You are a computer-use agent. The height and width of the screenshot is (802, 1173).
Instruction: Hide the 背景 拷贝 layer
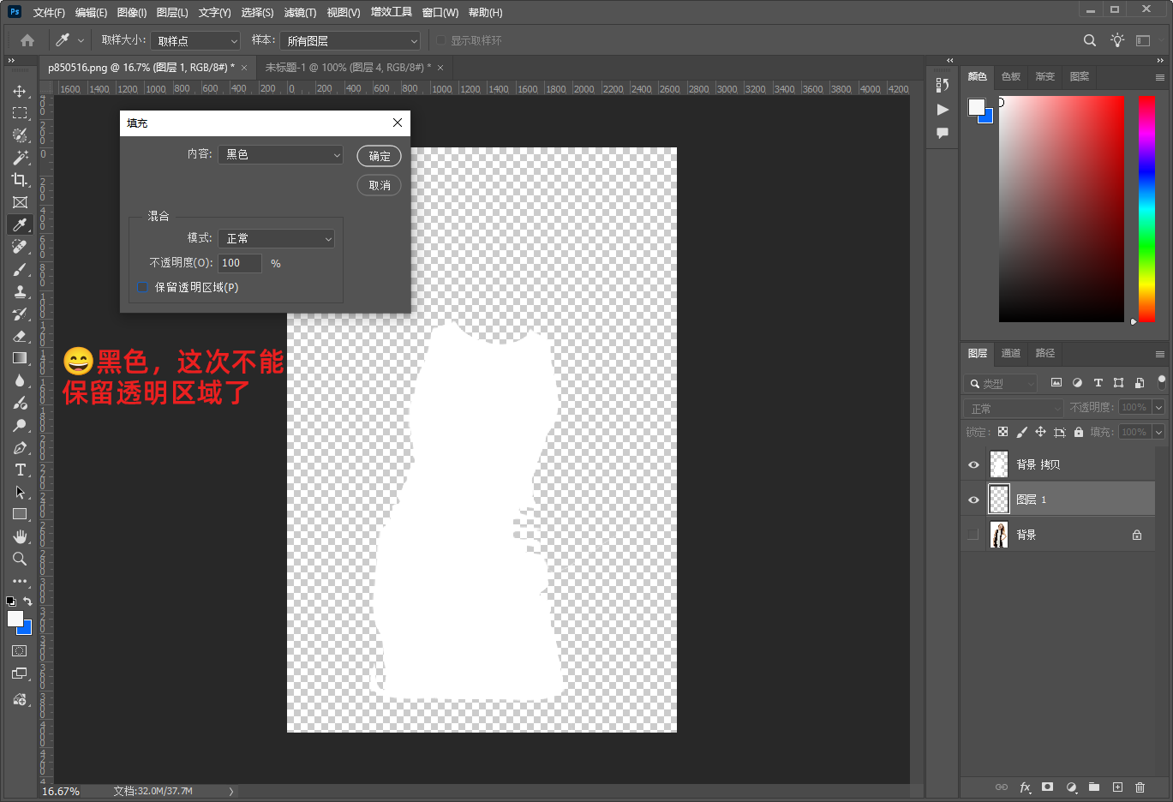(973, 464)
